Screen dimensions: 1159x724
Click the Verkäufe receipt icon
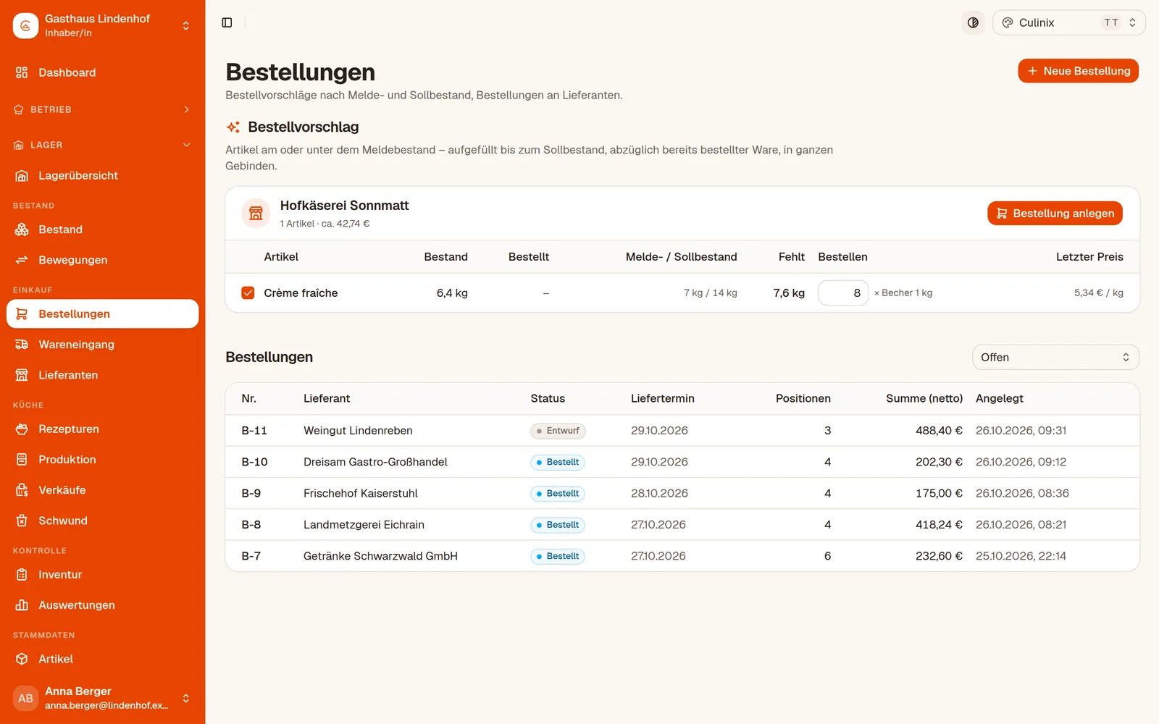[22, 490]
